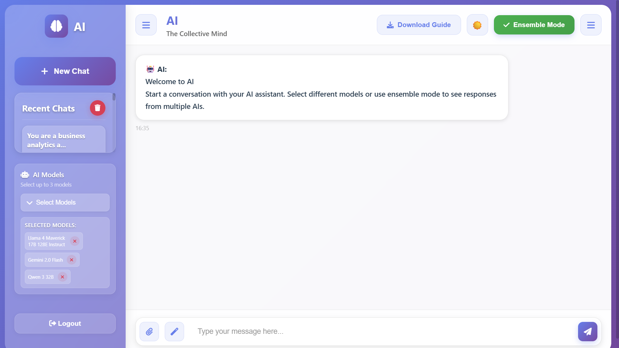The height and width of the screenshot is (348, 619).
Task: Click the Recent Chats scrollbar
Action: tap(114, 97)
